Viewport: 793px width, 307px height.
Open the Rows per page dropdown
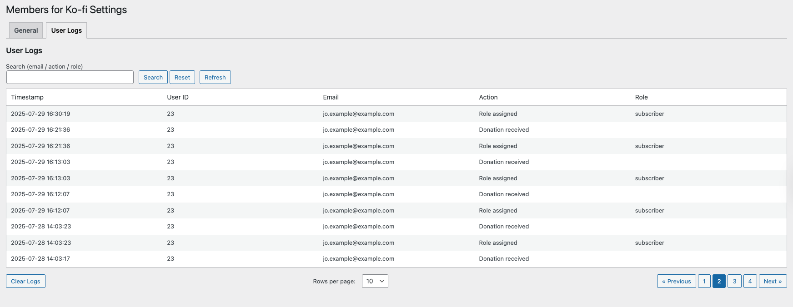[375, 281]
